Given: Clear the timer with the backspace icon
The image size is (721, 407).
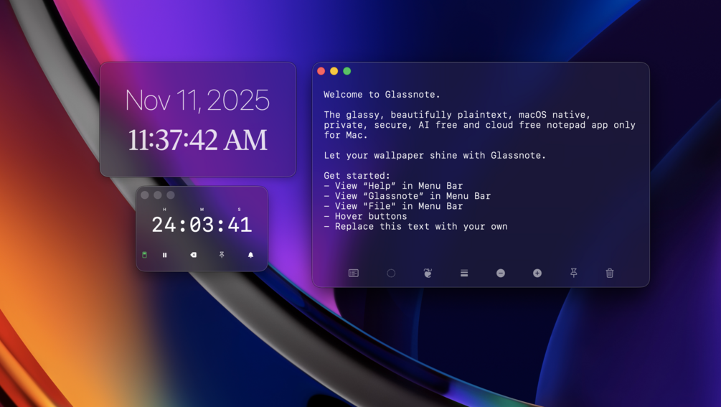Looking at the screenshot, I should click(x=194, y=255).
